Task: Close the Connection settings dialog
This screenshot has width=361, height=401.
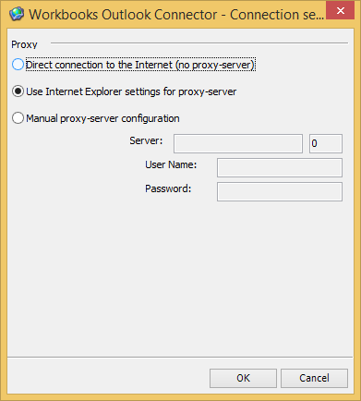Action: click(341, 10)
